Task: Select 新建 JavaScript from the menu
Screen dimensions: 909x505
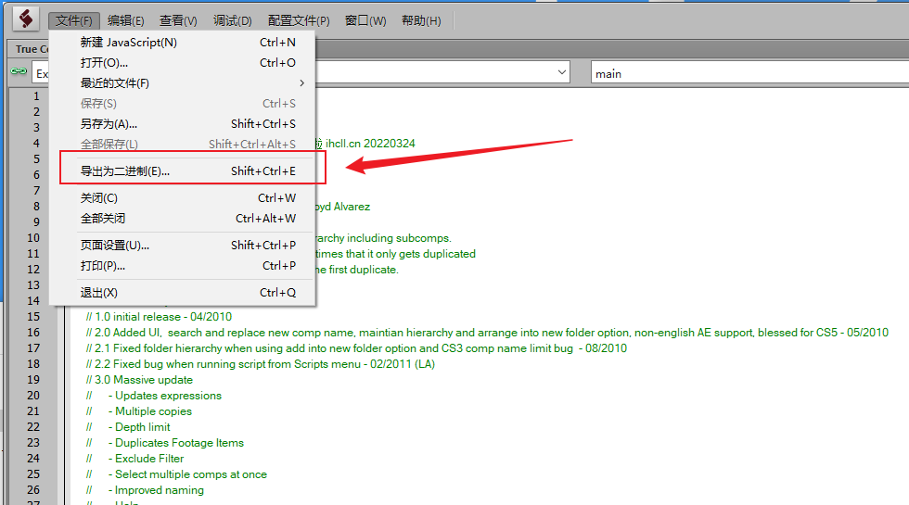Action: pos(129,43)
